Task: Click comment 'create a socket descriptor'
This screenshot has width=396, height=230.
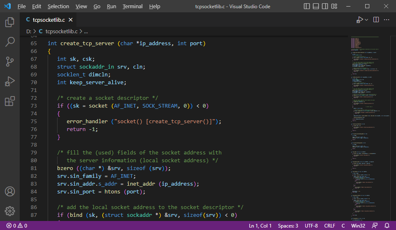Action: click(108, 98)
